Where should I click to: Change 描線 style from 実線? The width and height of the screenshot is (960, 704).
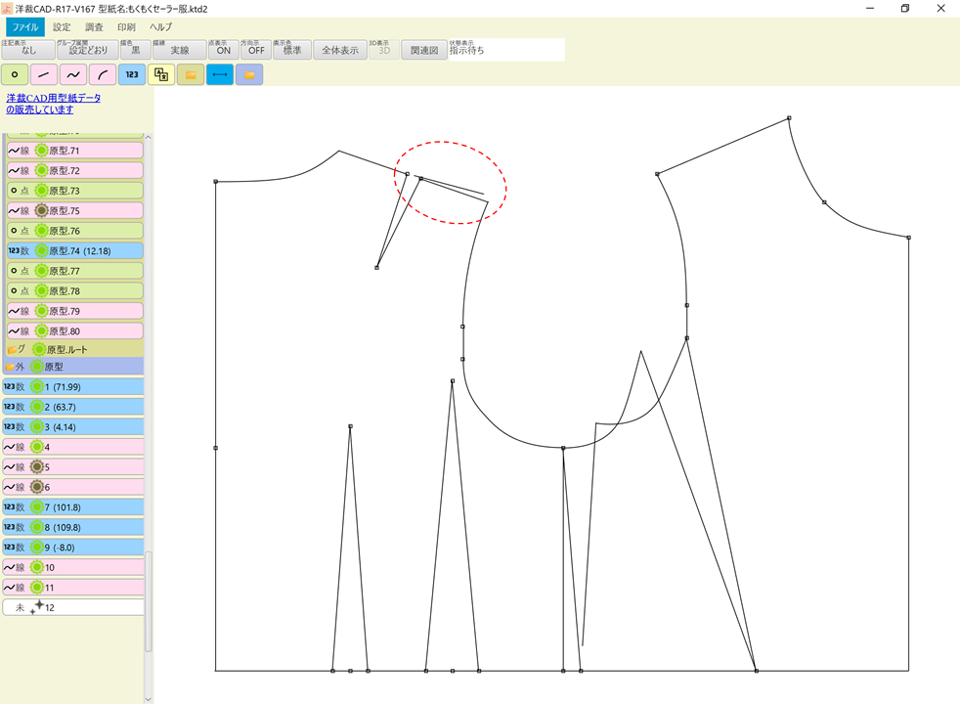click(180, 49)
